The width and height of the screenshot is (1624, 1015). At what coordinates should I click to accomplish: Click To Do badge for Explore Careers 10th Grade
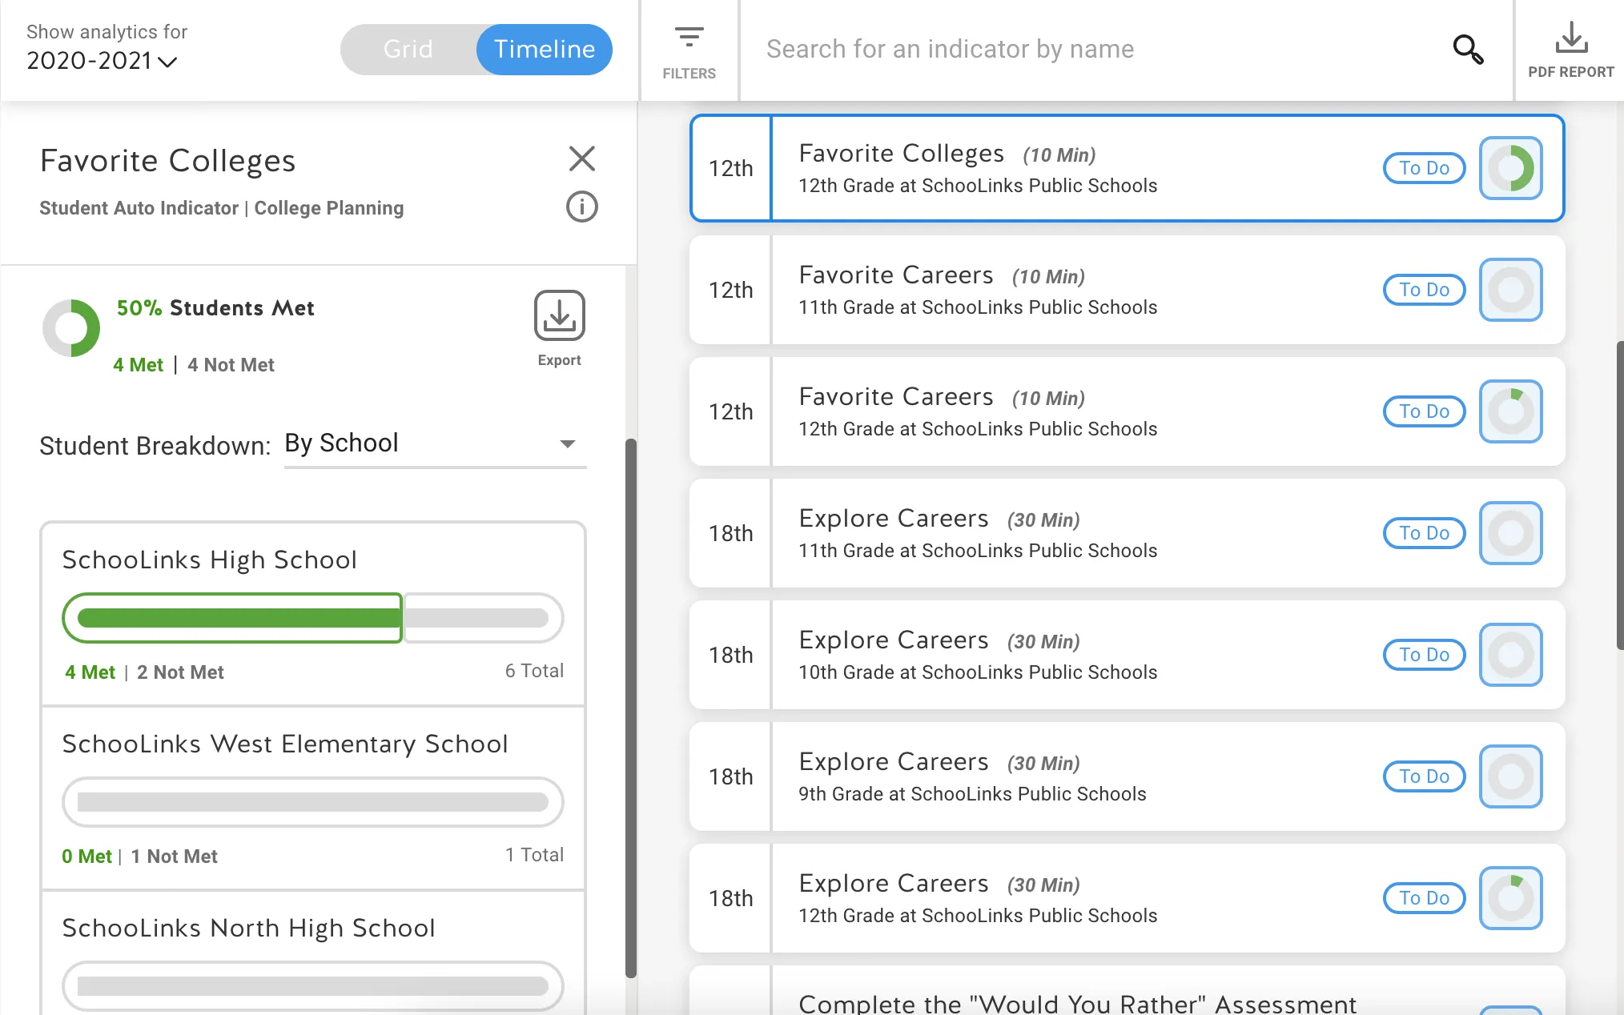coord(1424,655)
